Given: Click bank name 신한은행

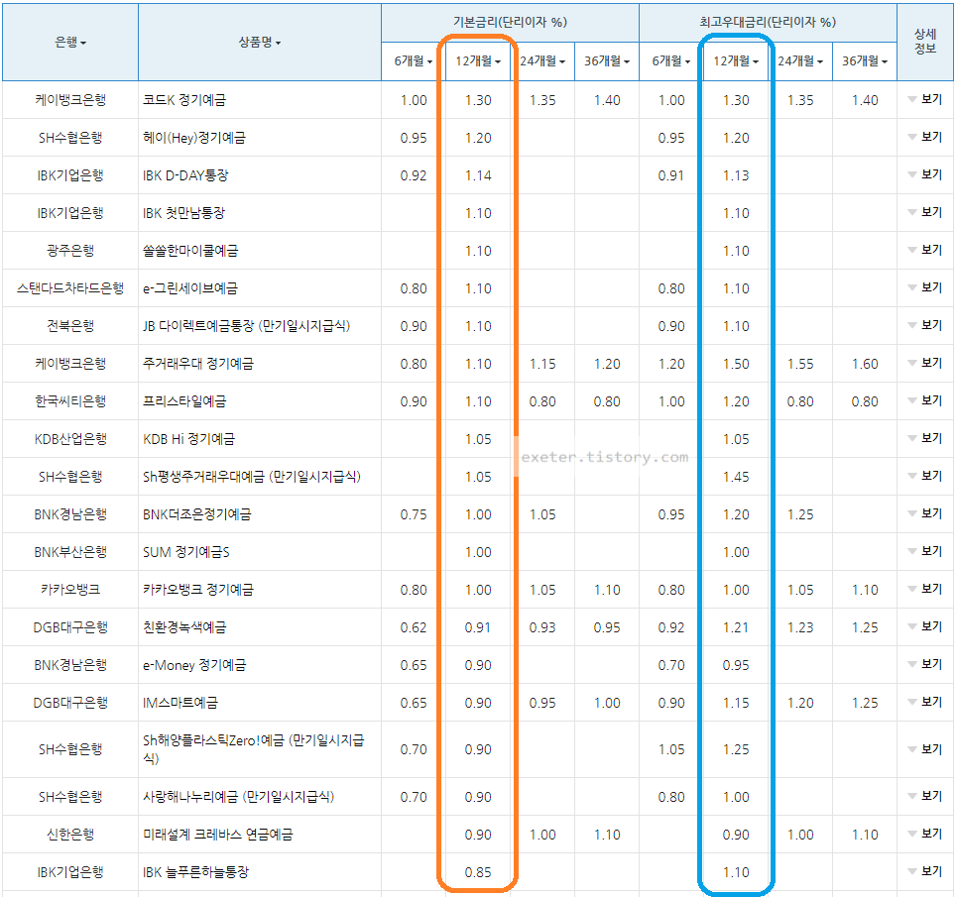Looking at the screenshot, I should 70,835.
